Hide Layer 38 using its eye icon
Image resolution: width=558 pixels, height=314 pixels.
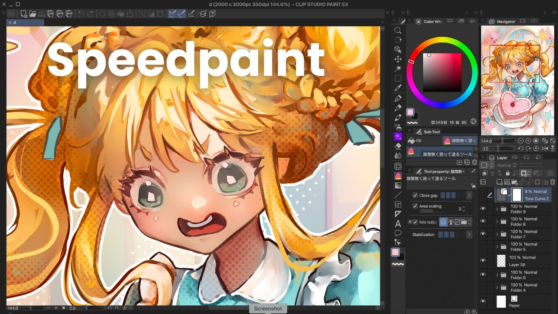483,260
